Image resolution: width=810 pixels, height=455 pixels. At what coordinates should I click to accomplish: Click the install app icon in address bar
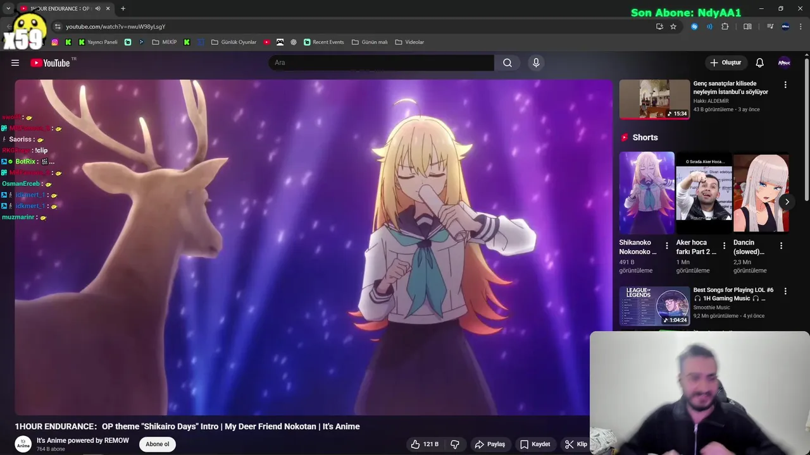[659, 27]
